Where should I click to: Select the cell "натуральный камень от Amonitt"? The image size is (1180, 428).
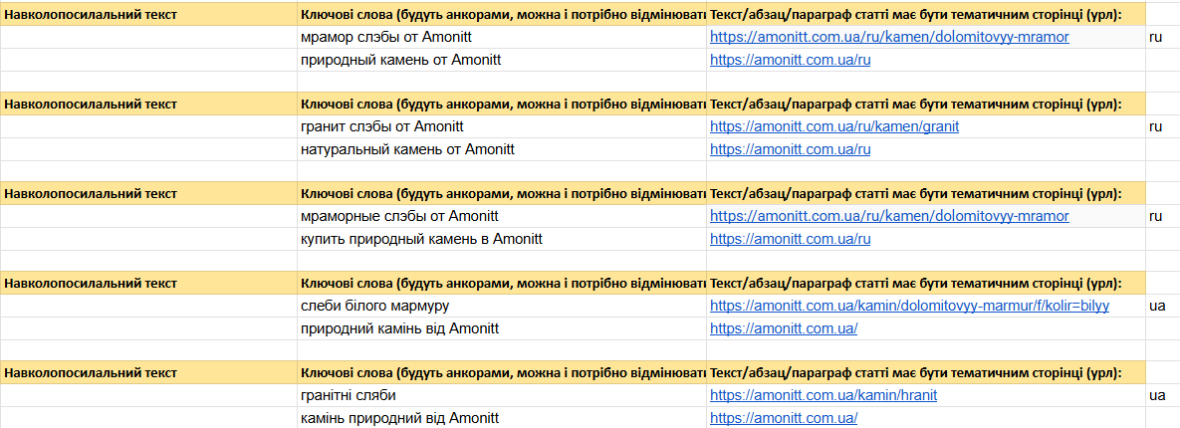click(x=502, y=149)
